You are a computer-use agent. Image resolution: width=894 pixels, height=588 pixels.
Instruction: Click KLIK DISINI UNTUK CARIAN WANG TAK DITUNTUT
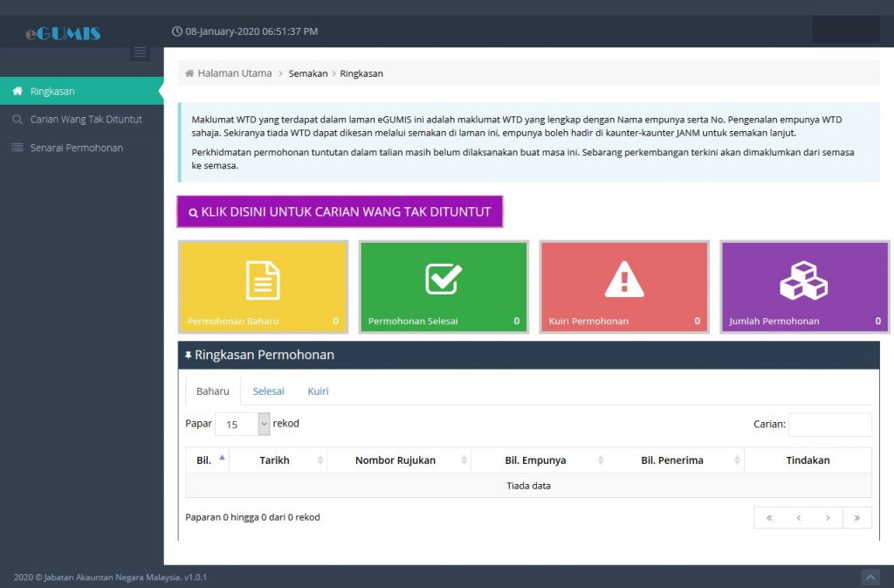(340, 211)
